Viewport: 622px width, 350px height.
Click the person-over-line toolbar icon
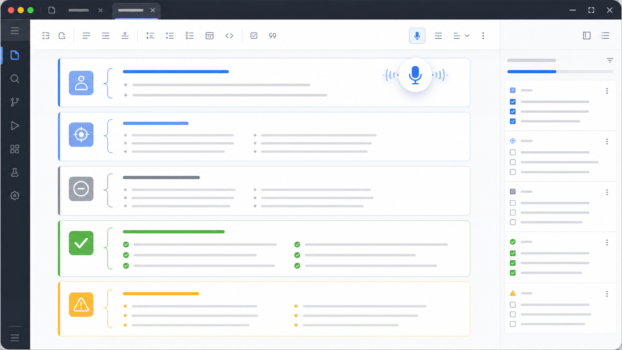point(125,36)
